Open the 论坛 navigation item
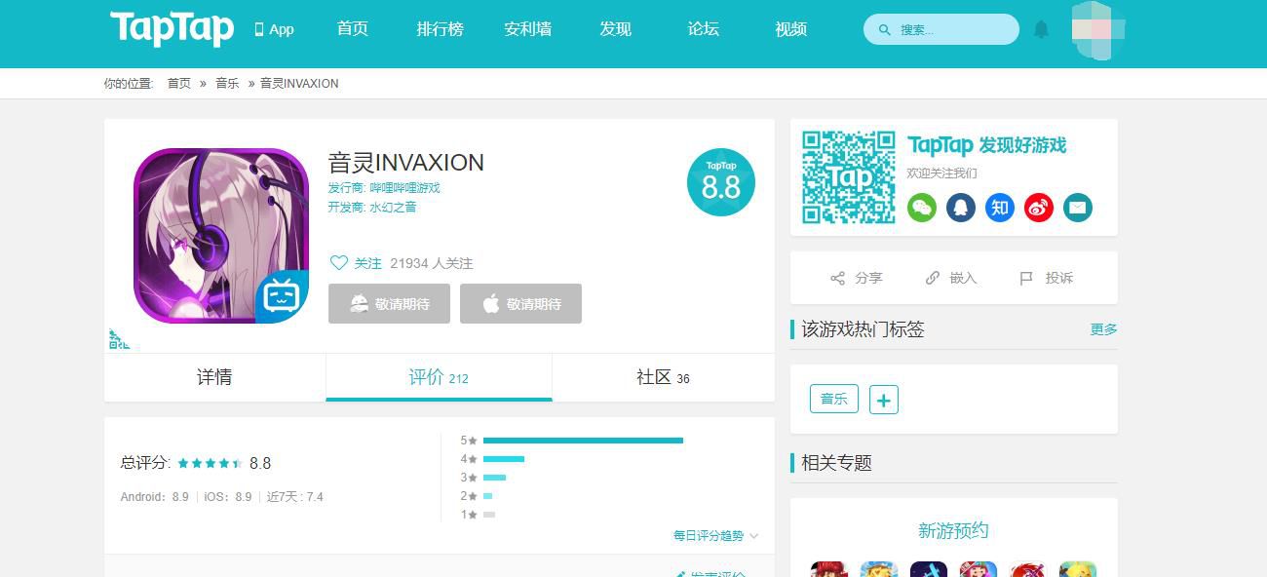1267x577 pixels. pyautogui.click(x=704, y=29)
